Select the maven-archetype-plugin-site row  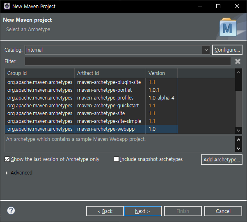(x=91, y=82)
